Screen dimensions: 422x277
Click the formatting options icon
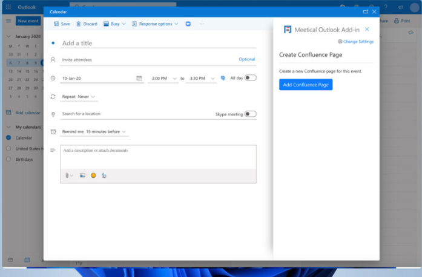pyautogui.click(x=104, y=175)
